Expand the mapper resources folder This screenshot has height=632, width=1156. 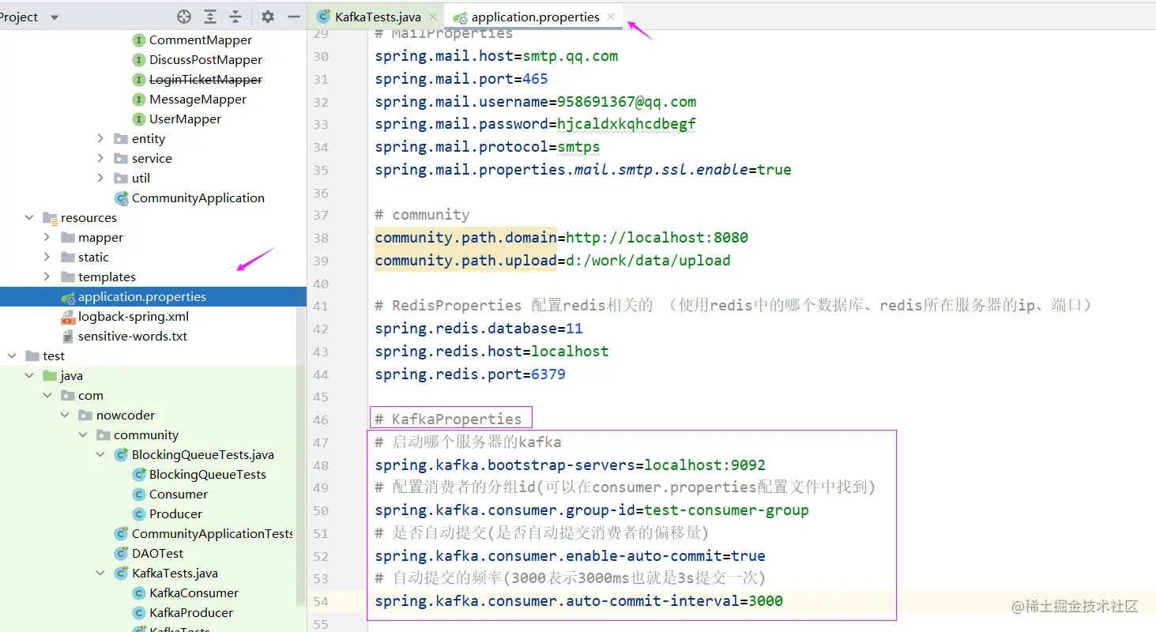tap(47, 237)
